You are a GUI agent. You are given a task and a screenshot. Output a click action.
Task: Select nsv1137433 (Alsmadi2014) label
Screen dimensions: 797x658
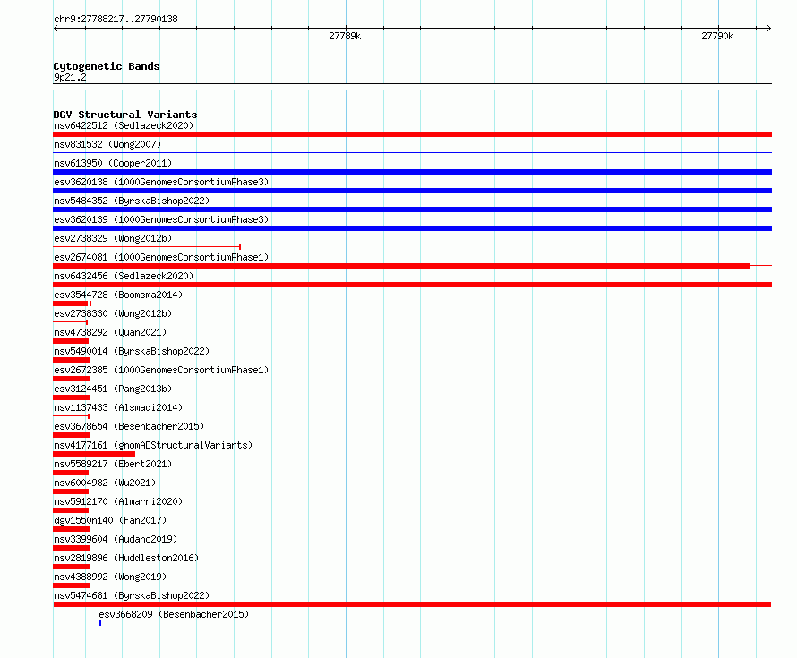pos(118,407)
